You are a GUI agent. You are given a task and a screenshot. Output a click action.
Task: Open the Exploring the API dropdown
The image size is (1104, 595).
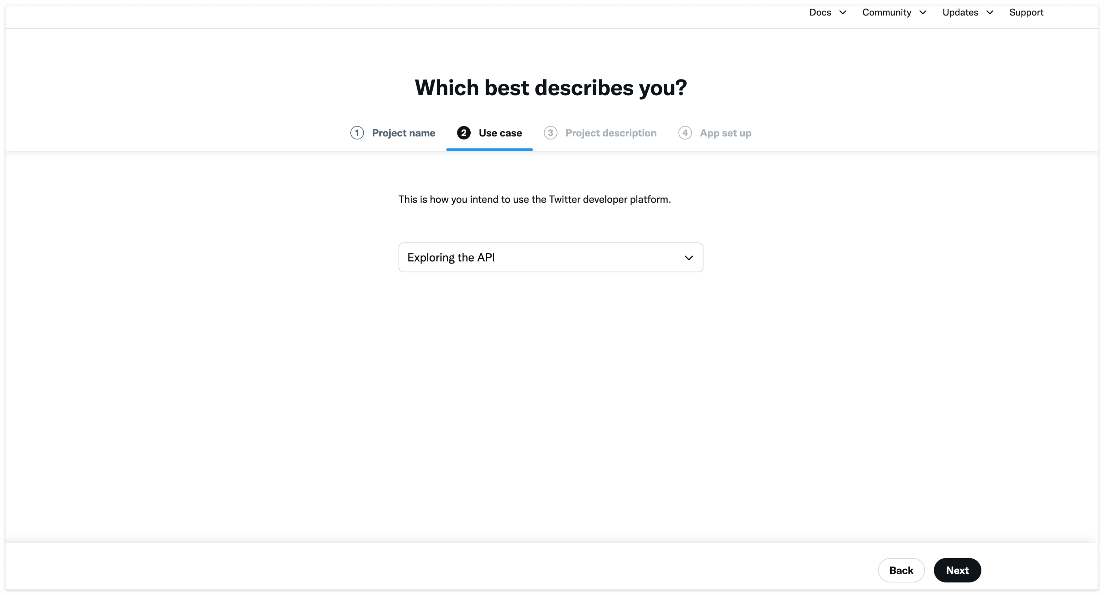click(x=550, y=257)
